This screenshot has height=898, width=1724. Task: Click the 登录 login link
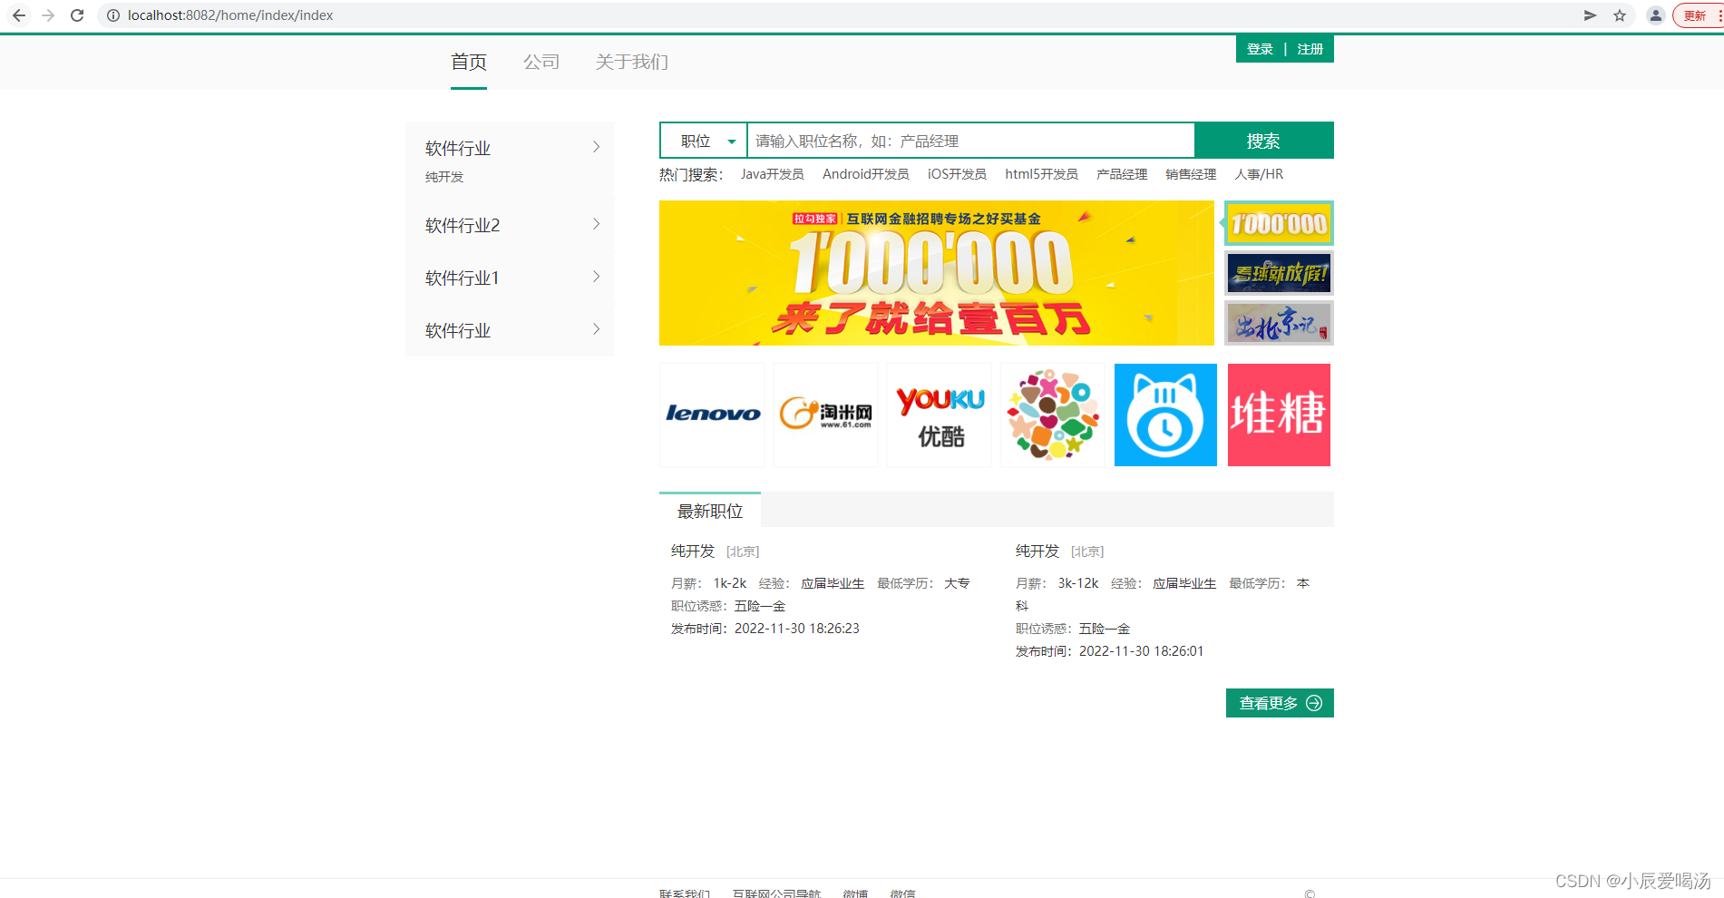tap(1260, 49)
